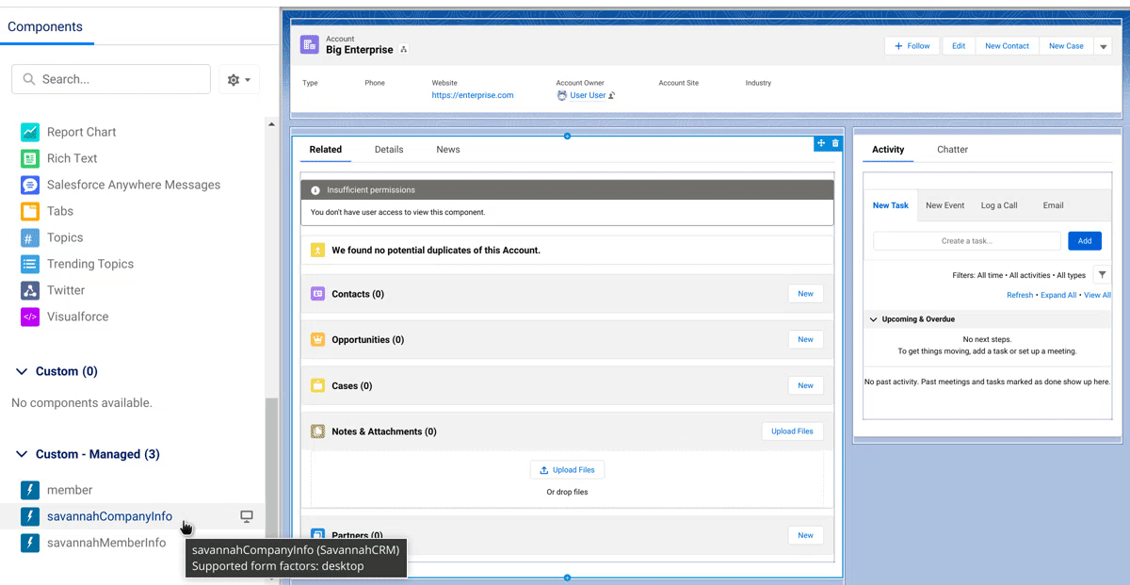Screen dimensions: 1130x585
Task: Click New in the Opportunities list
Action: click(806, 340)
